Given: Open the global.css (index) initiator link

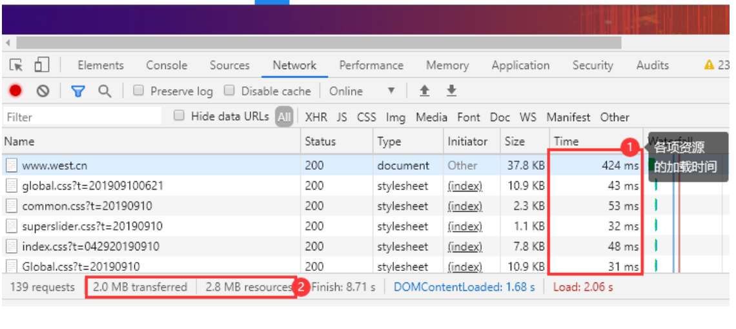Looking at the screenshot, I should coord(465,186).
